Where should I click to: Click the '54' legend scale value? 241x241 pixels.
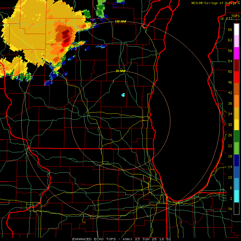[230, 61]
